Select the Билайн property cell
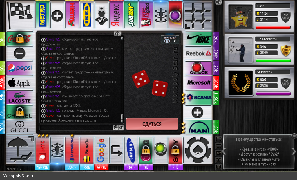297x180 pixels. [87, 150]
